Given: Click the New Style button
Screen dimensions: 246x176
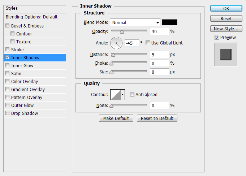Looking at the screenshot, I should point(226,29).
